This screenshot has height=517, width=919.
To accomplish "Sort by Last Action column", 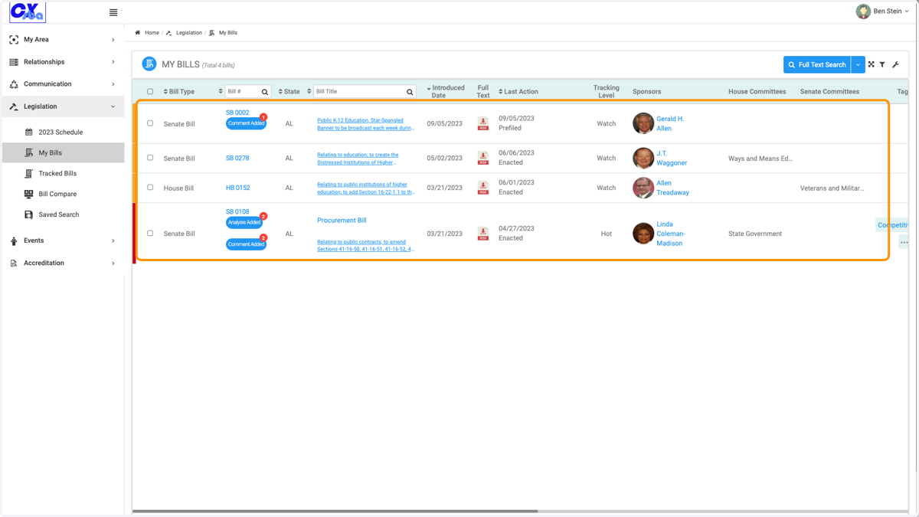I will click(518, 92).
